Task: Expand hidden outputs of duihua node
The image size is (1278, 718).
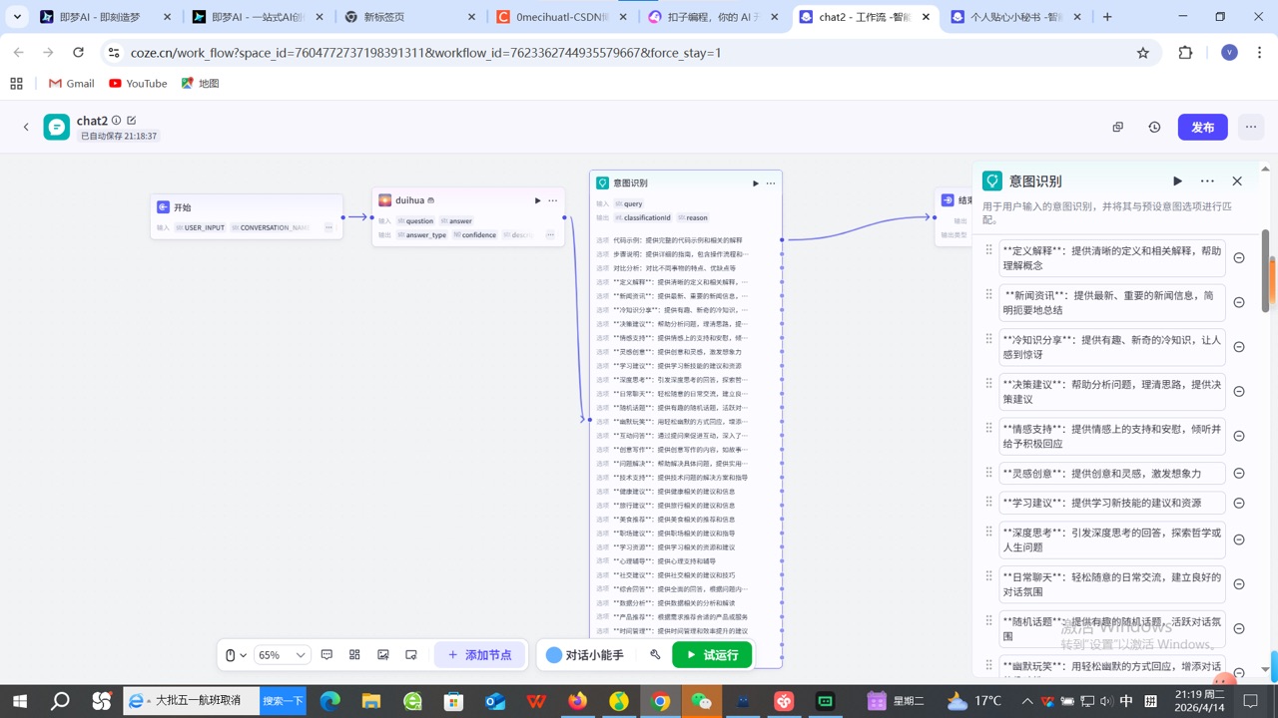Action: click(x=550, y=235)
